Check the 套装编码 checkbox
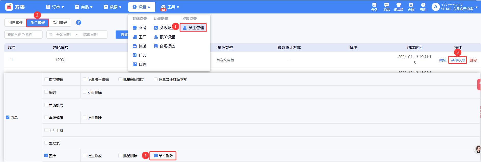Screen dimensions: 481x162 click(x=46, y=117)
